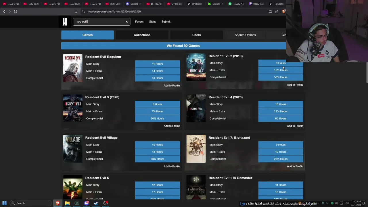Bookmark this page via the bookmark icon
The height and width of the screenshot is (207, 368).
tap(76, 11)
